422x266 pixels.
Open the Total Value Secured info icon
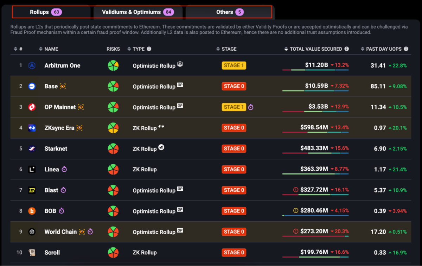pos(347,49)
